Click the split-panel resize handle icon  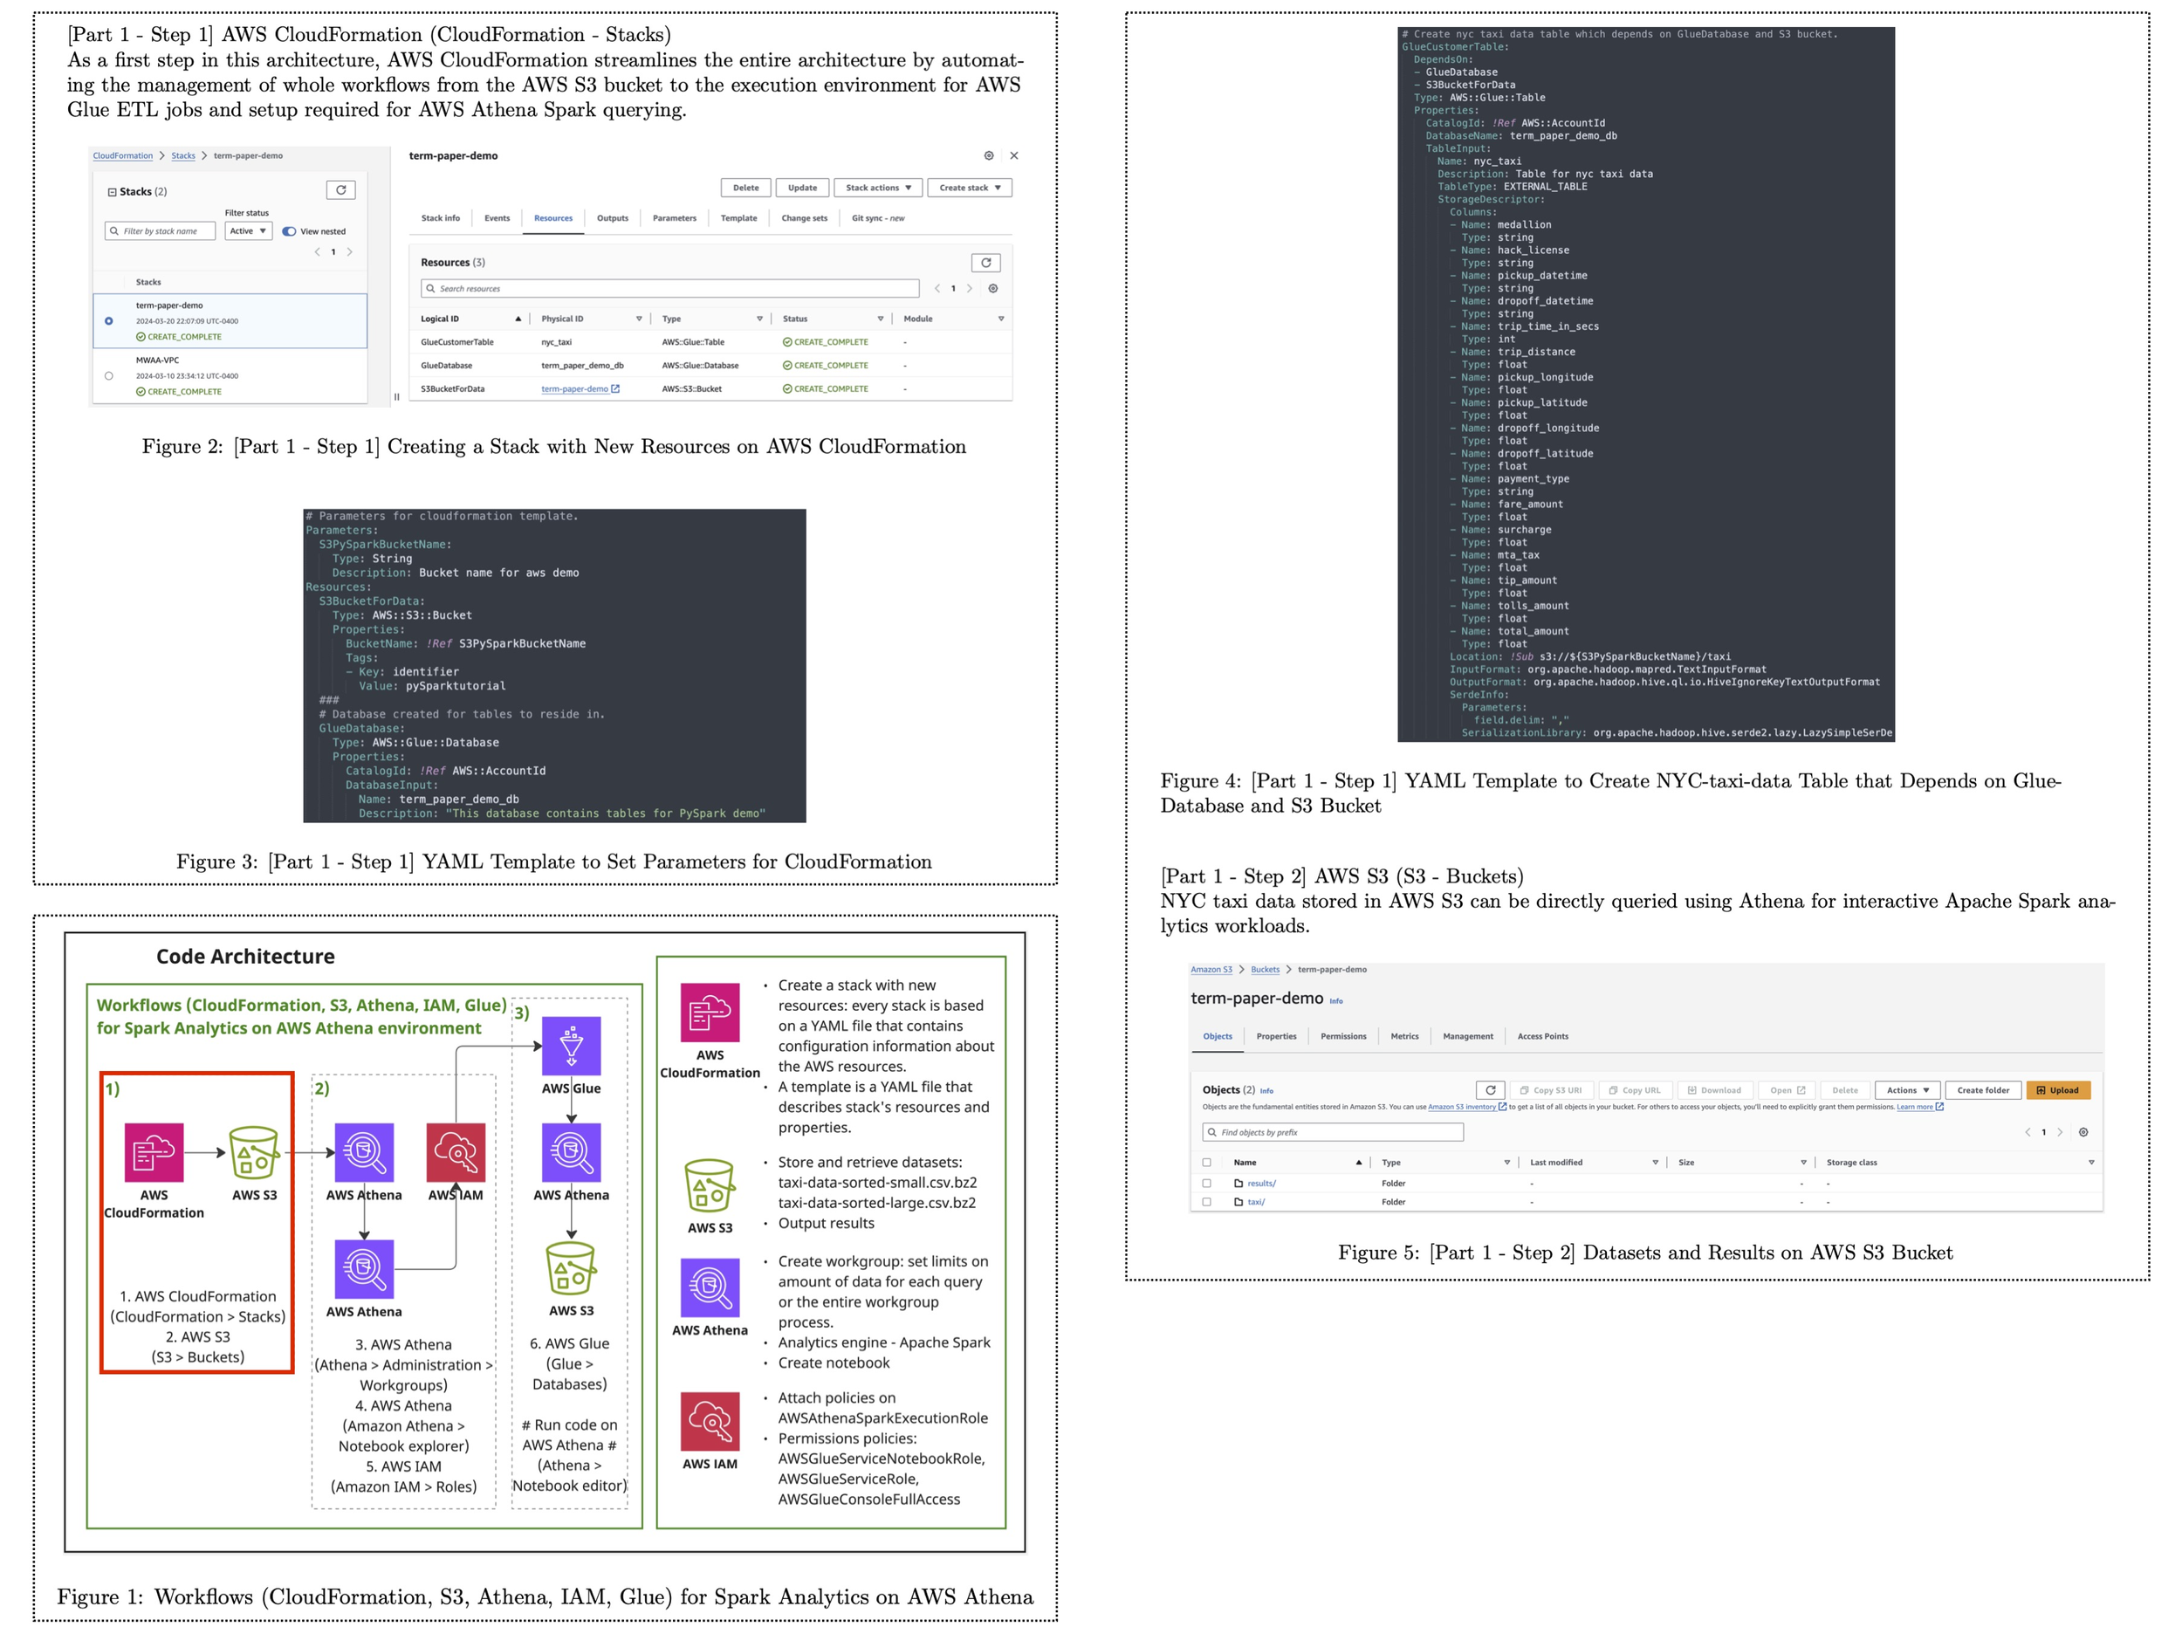tap(396, 396)
